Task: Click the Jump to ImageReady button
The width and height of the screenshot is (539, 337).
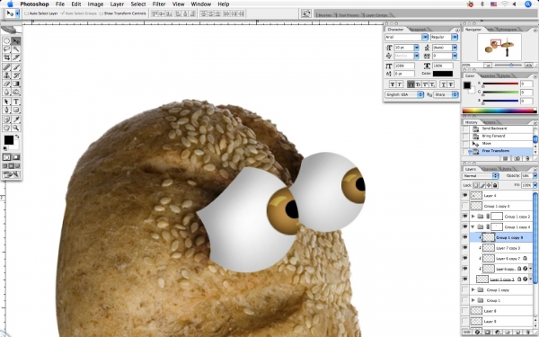Action: click(x=11, y=174)
